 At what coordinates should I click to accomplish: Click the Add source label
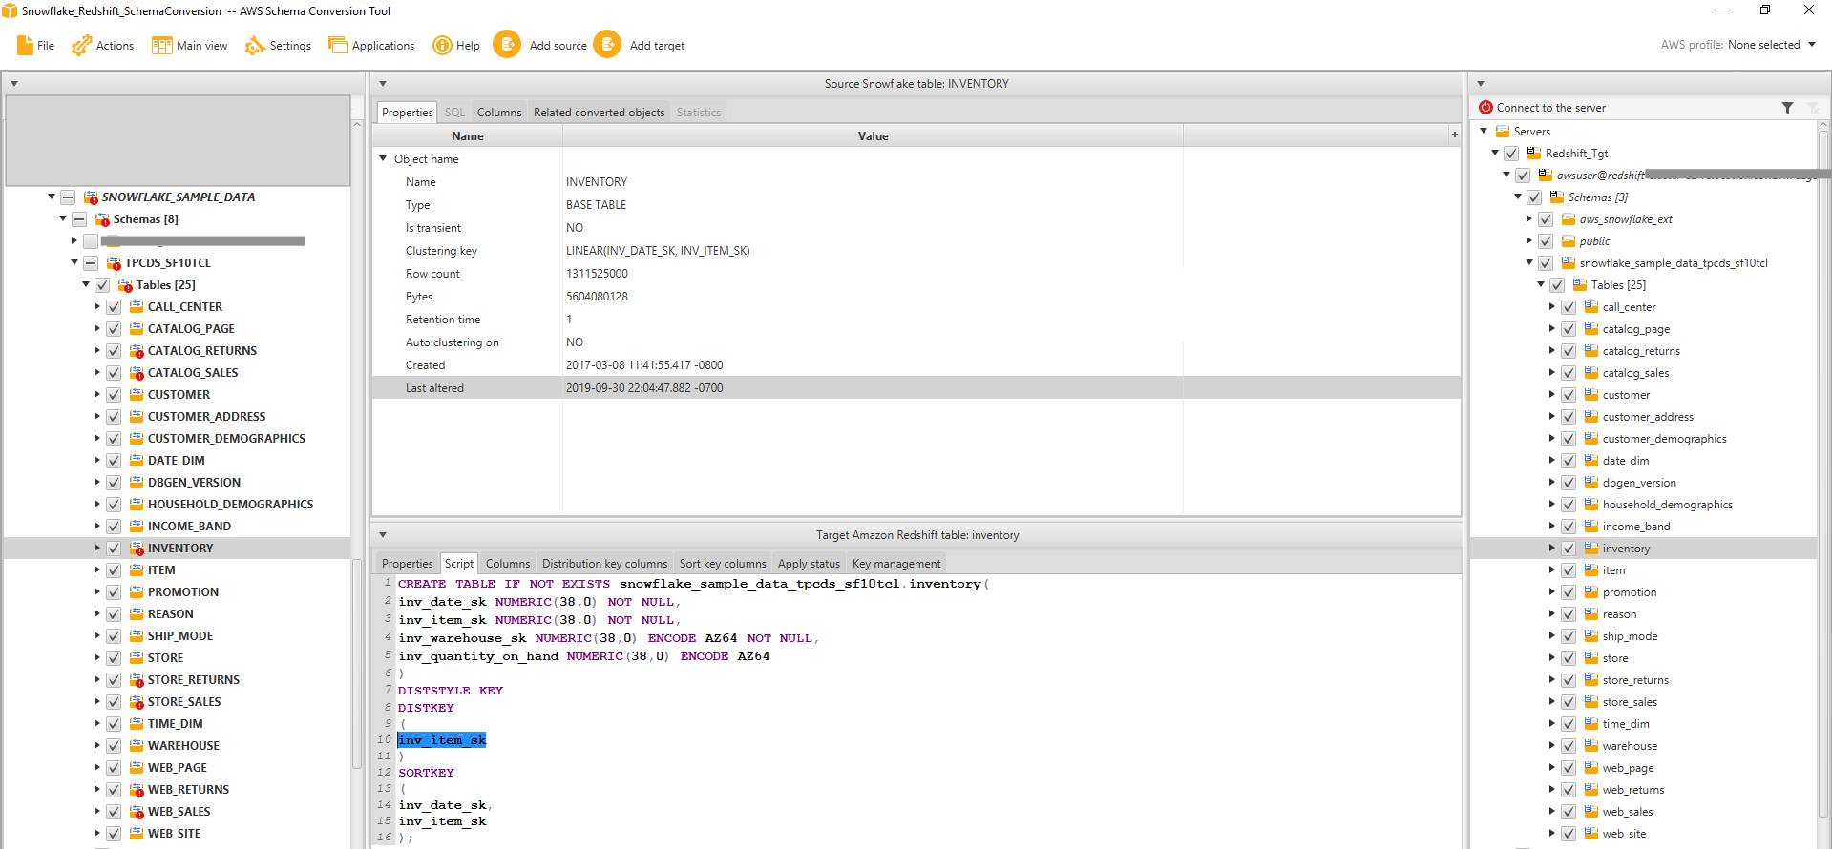click(x=558, y=46)
